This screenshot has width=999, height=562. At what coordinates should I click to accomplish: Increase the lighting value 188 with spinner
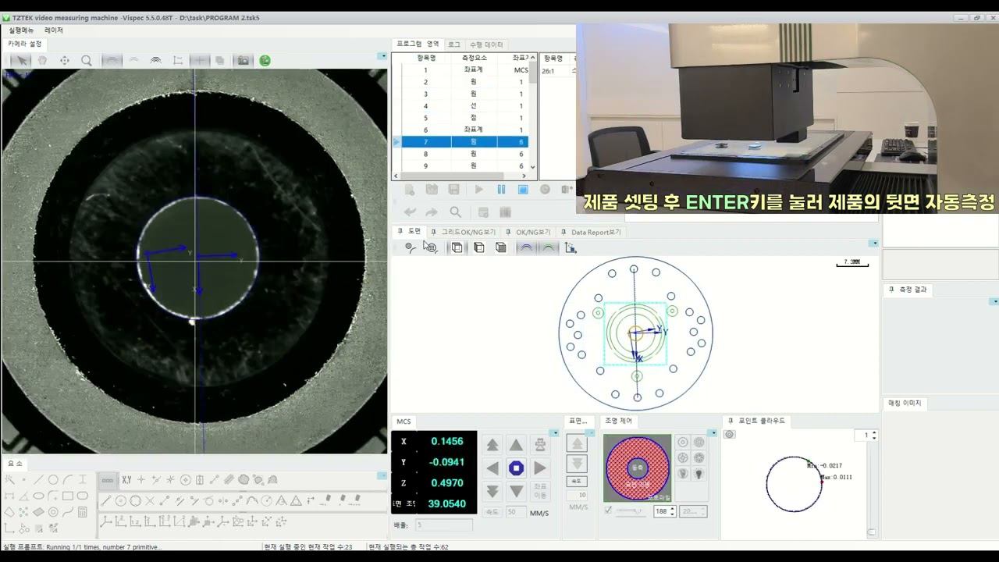point(672,508)
